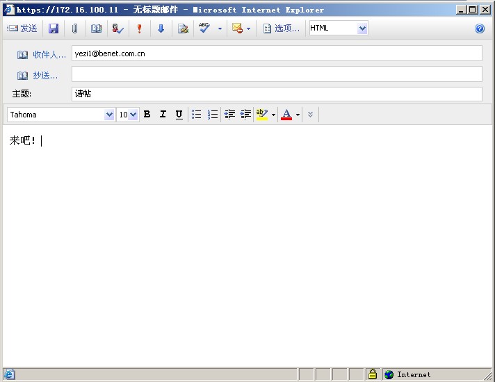Click the recipient field with yezi1@benet.com.cn
The image size is (495, 382).
(277, 53)
